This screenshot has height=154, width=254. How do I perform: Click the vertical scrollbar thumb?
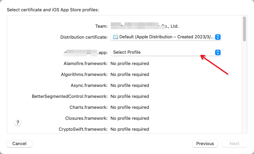(x=244, y=29)
